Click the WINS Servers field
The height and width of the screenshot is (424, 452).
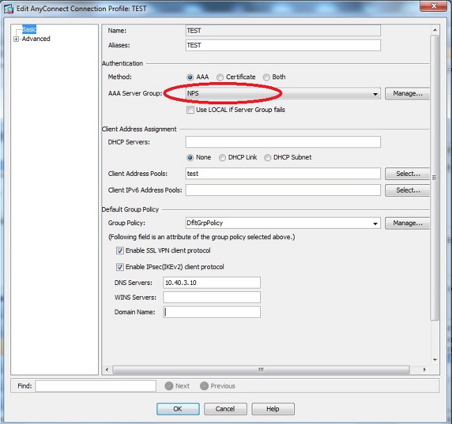coord(212,297)
